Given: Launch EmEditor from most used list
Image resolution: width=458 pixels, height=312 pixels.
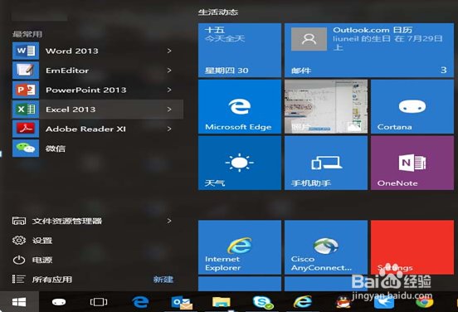Looking at the screenshot, I should click(x=97, y=71).
